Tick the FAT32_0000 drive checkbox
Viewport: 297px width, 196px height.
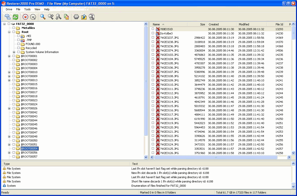click(x=9, y=24)
